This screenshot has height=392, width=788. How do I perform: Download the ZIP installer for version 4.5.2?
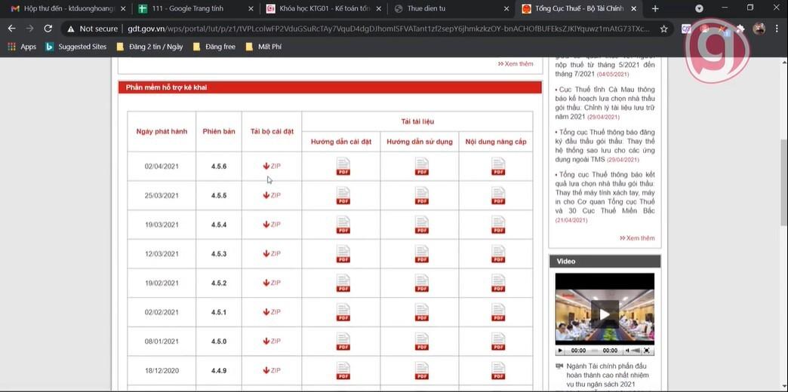[272, 283]
